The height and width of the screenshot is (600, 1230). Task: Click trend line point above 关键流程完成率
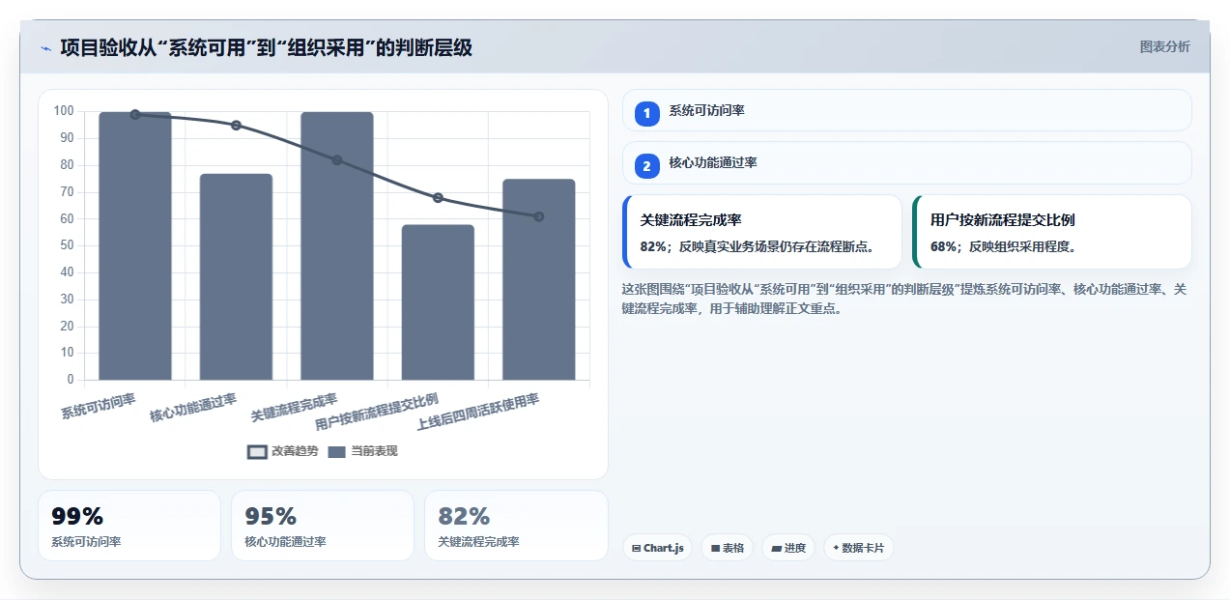[x=337, y=160]
